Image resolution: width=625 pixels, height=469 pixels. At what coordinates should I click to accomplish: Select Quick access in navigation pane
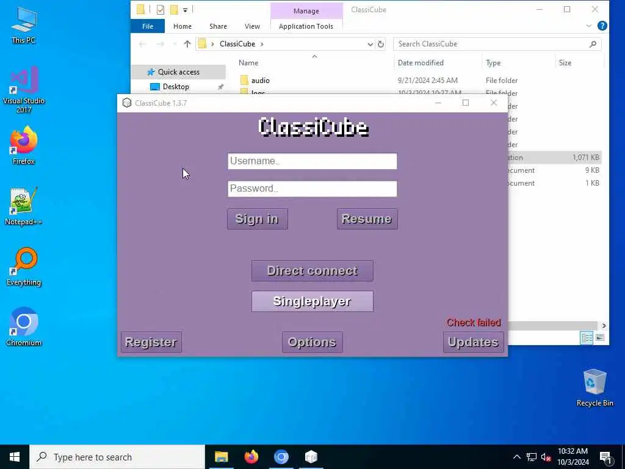pyautogui.click(x=178, y=72)
